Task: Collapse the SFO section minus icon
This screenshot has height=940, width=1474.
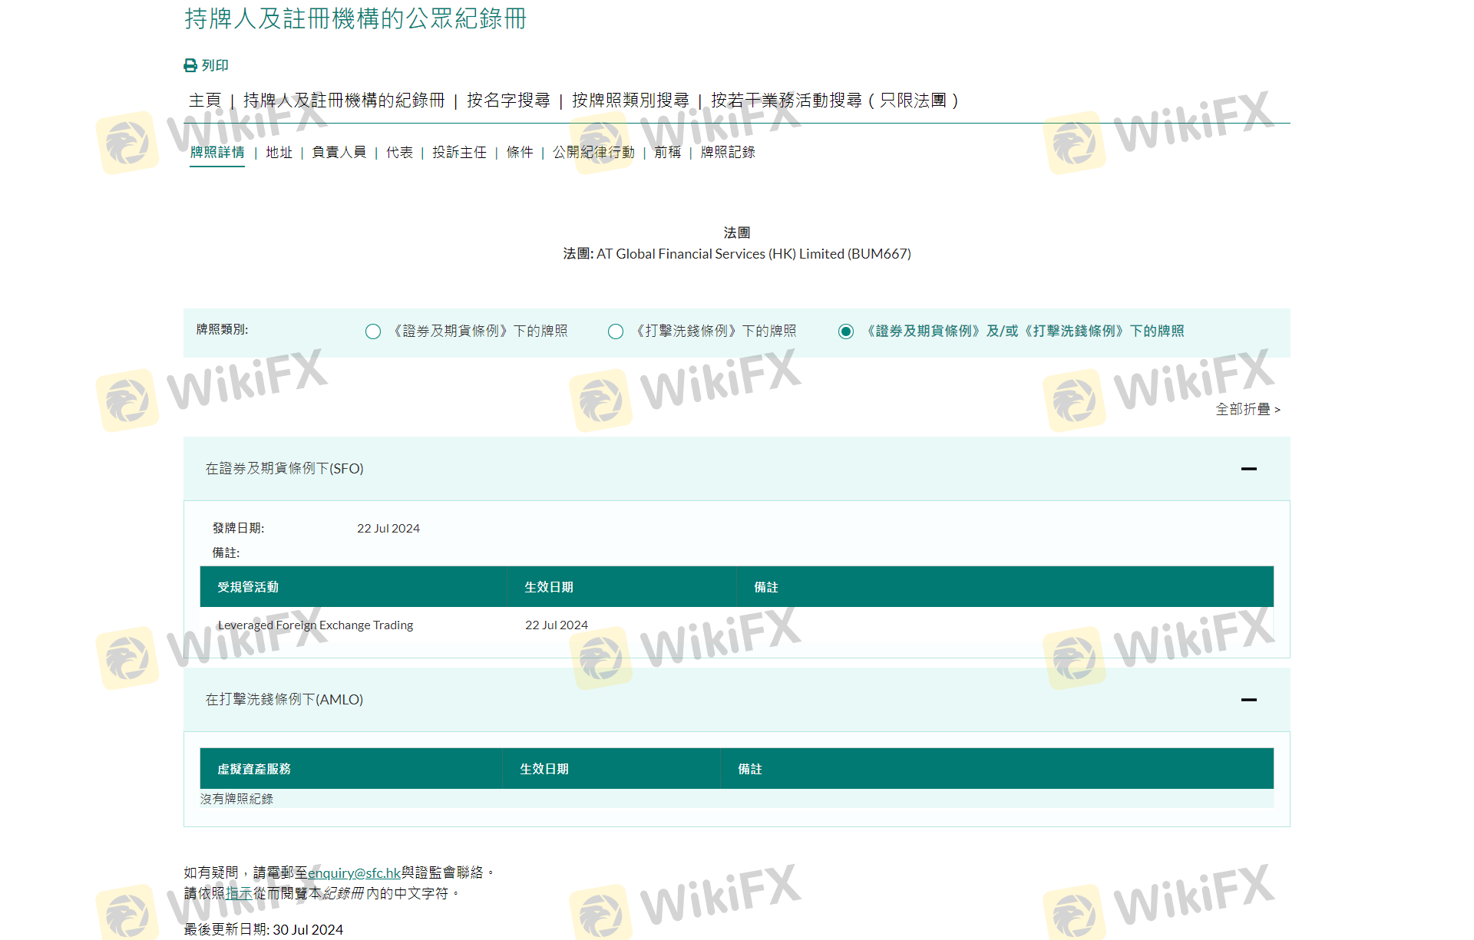Action: click(x=1248, y=469)
